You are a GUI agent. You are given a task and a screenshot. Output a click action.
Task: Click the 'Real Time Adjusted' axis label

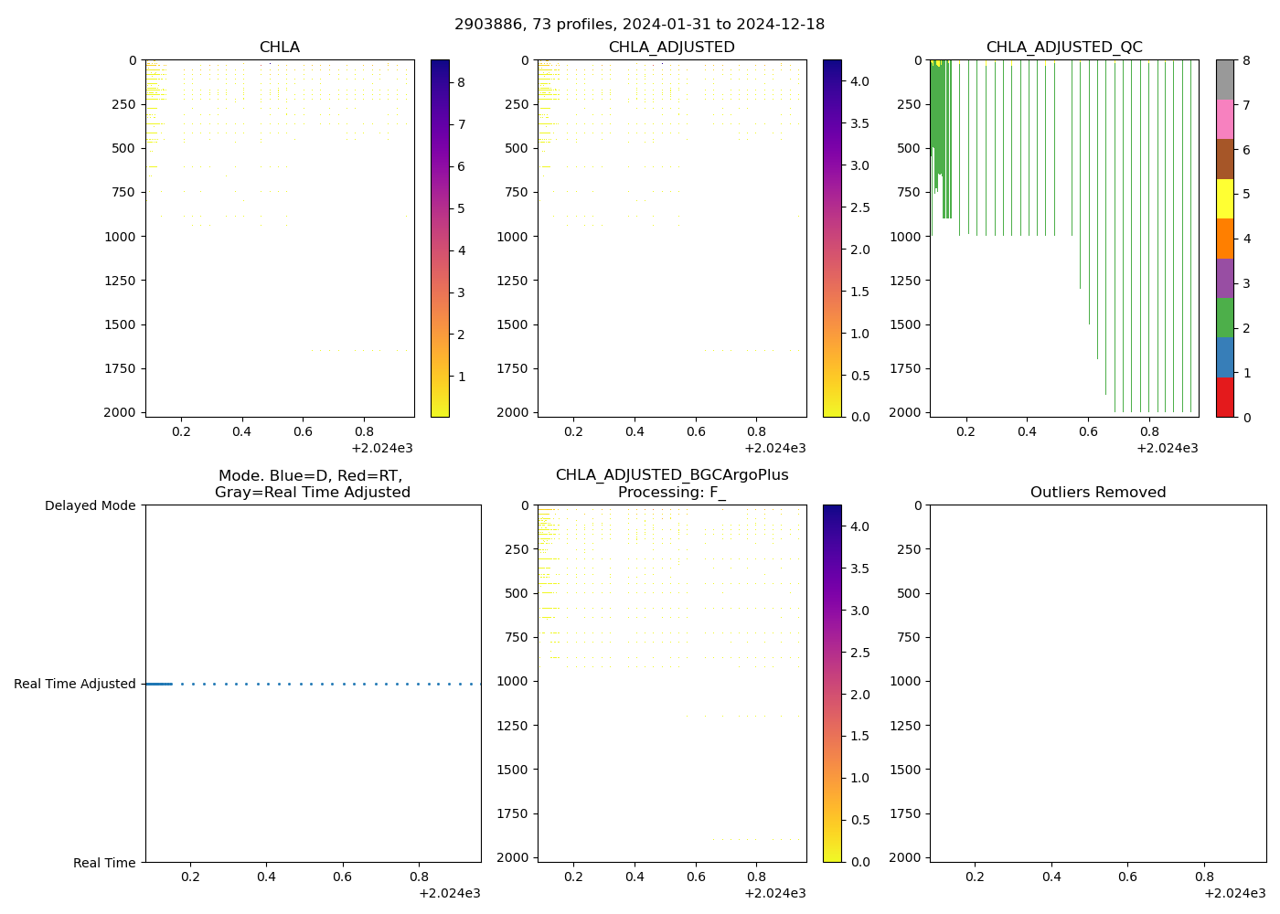point(74,684)
